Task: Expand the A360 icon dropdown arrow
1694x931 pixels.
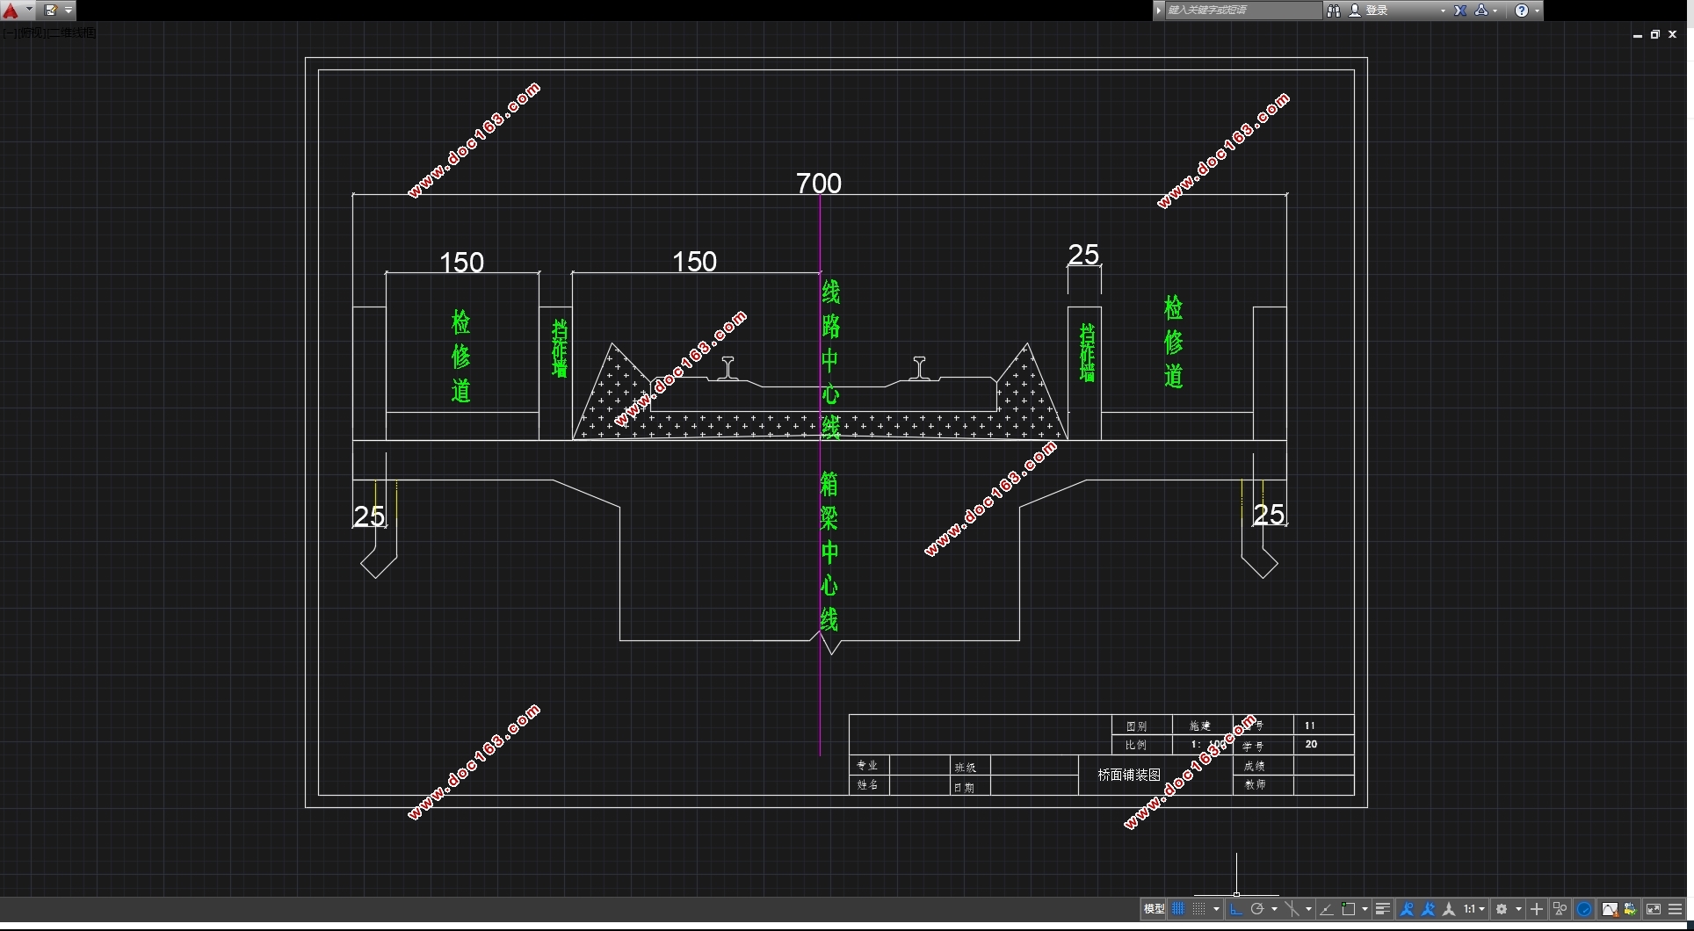Action: pyautogui.click(x=1495, y=11)
